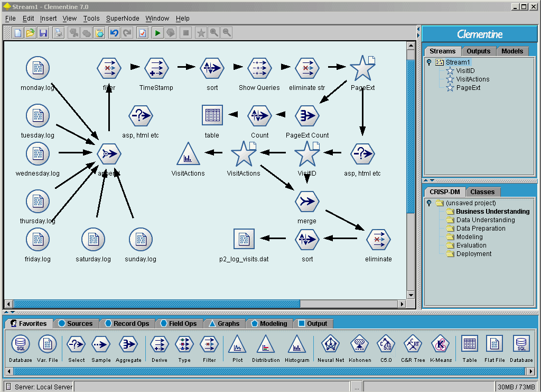Choose the C&R Tree palette node

tap(413, 348)
